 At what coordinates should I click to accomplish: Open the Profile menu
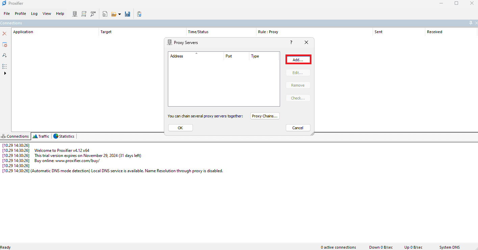point(20,14)
